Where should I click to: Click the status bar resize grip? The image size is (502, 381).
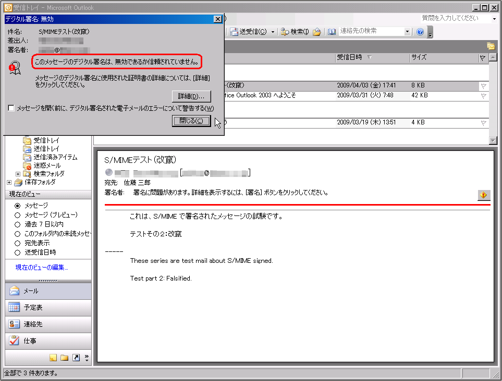pos(496,375)
